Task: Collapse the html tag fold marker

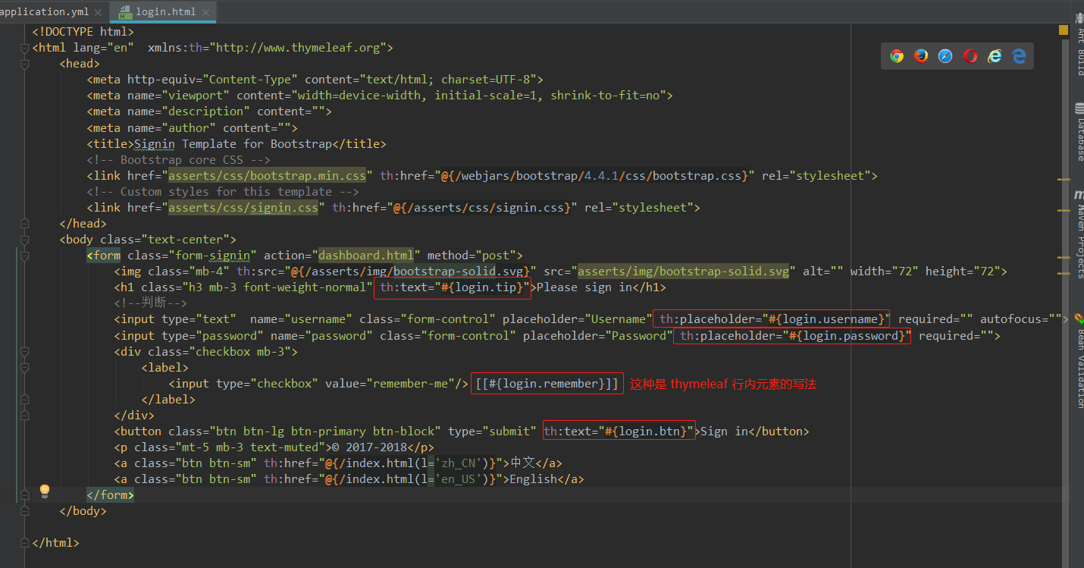Action: 24,48
